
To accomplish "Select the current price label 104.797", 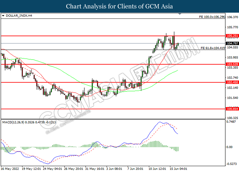I will pyautogui.click(x=232, y=43).
